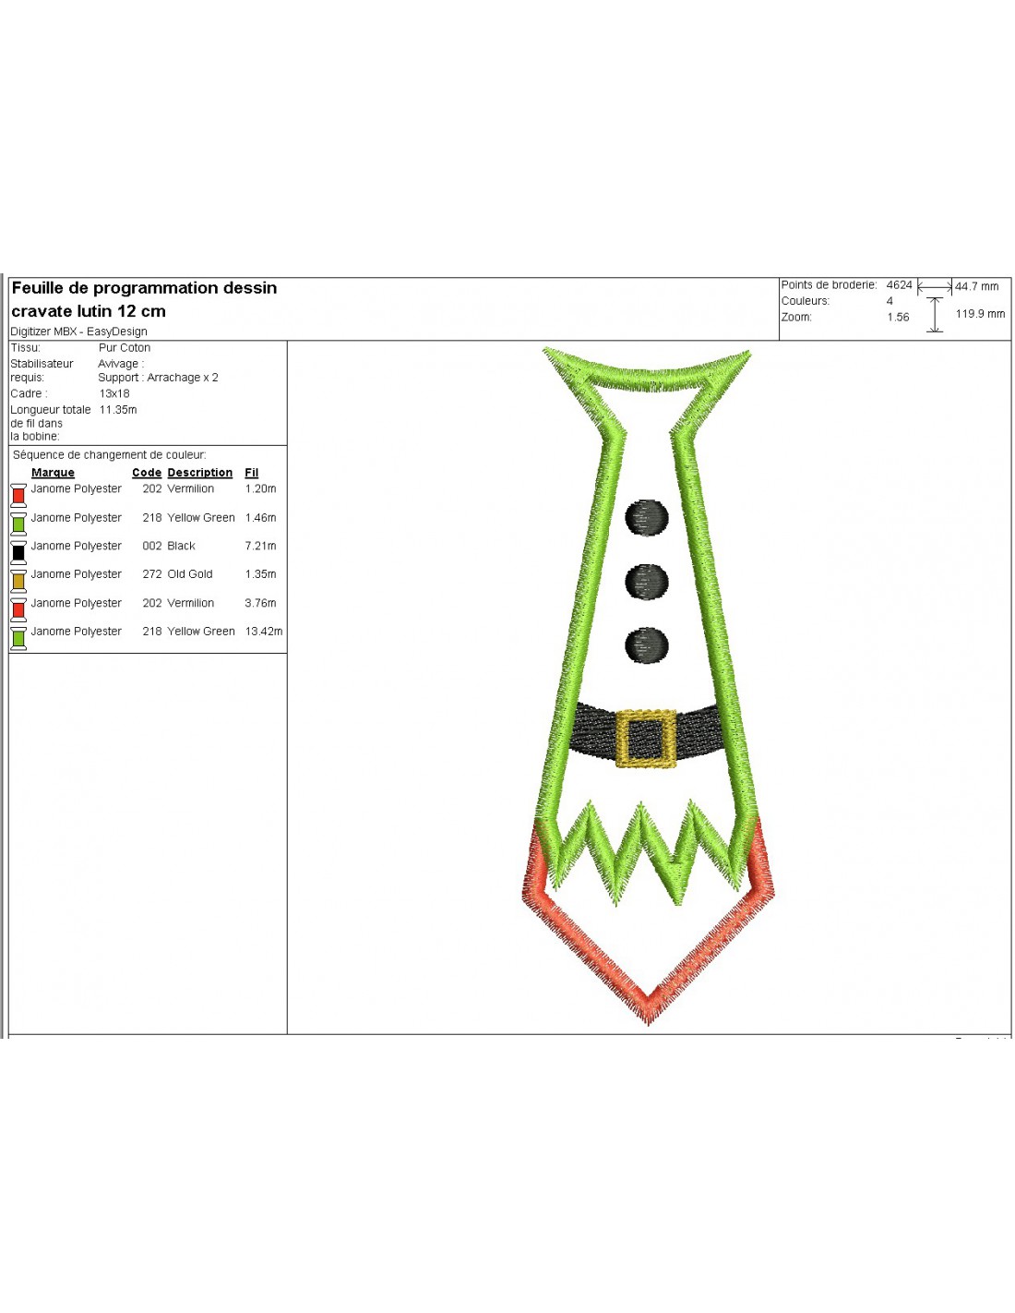
Task: Click the horizontal width arrow beside 44.7 mm
Action: point(935,287)
